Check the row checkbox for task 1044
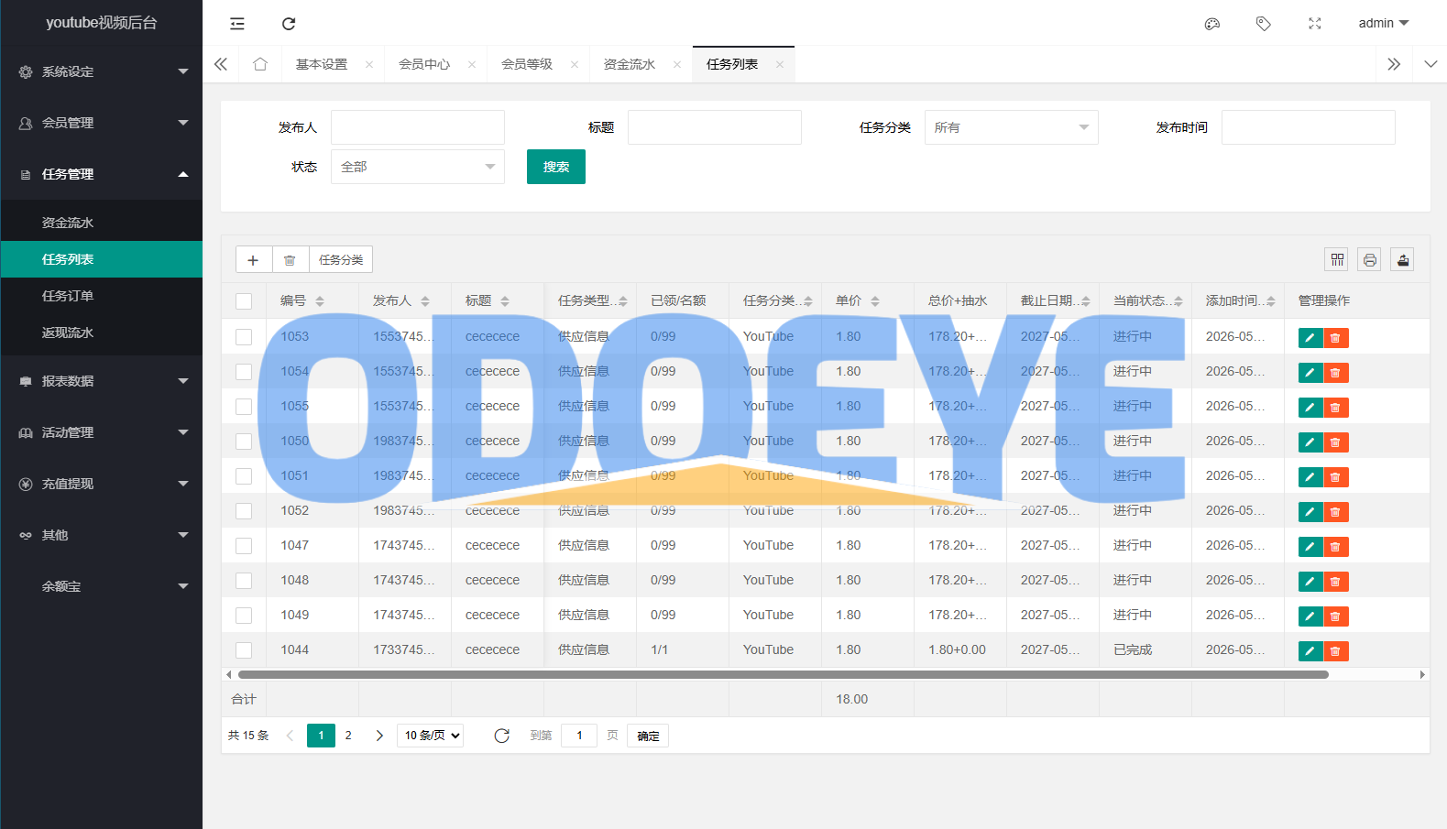 click(x=244, y=650)
